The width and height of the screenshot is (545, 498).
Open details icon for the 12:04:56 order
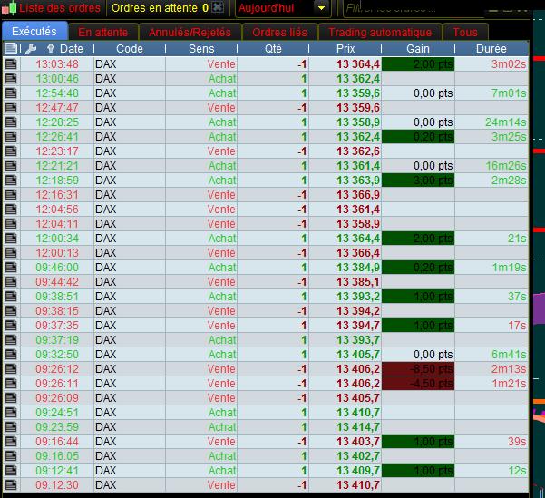(x=11, y=209)
